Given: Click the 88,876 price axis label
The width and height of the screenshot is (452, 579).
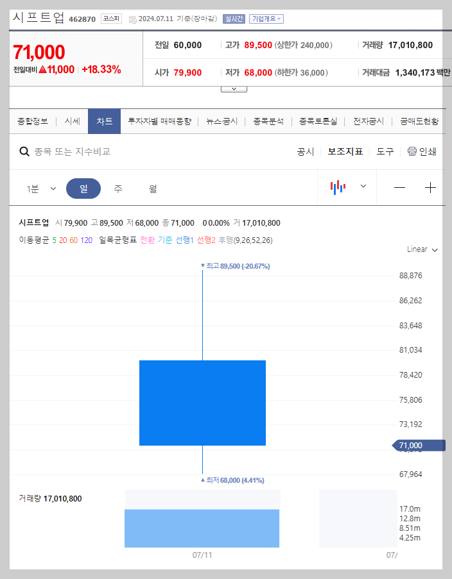Looking at the screenshot, I should point(410,276).
